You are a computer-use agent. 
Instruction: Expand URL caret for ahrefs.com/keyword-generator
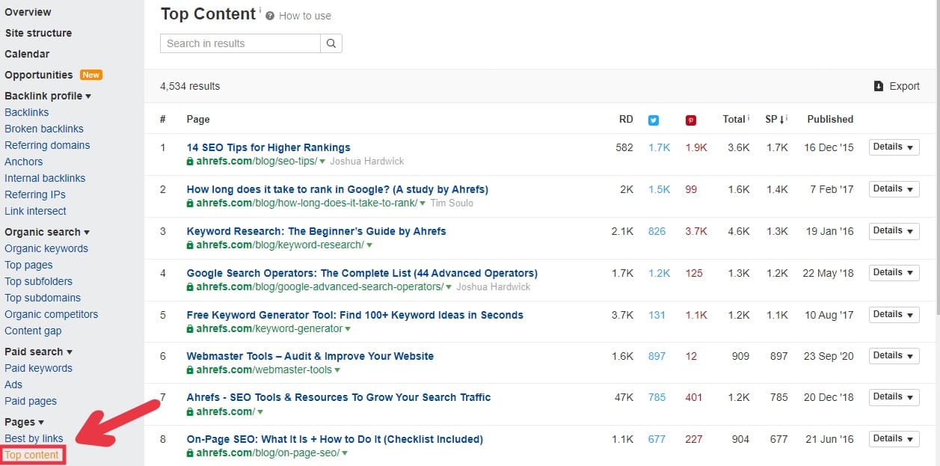(x=348, y=329)
